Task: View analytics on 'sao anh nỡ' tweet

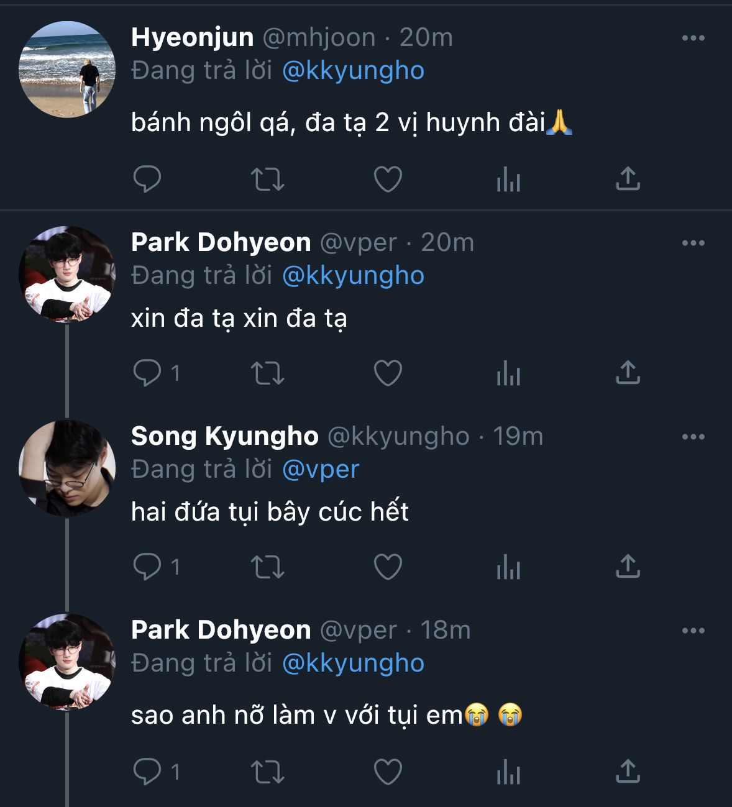Action: (x=508, y=772)
